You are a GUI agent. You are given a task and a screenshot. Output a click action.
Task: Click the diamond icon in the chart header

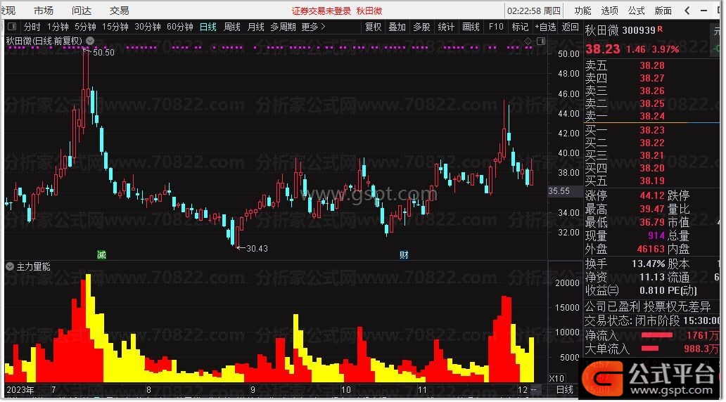[528, 41]
